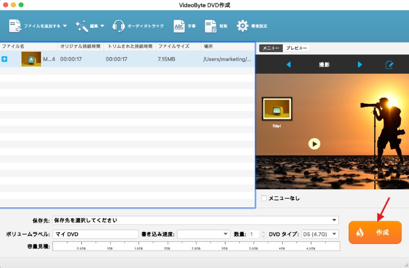Open the 保存先 destination dropdown
Image resolution: width=409 pixels, height=268 pixels.
pos(196,220)
